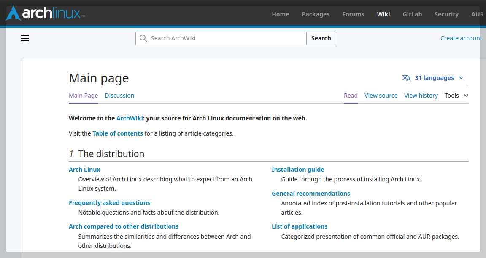The width and height of the screenshot is (486, 258).
Task: Open Security in top navigation
Action: click(x=446, y=14)
